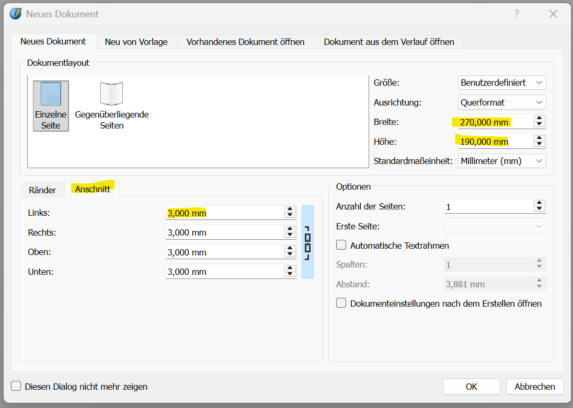The height and width of the screenshot is (408, 573).
Task: Enable Automatische Textrahmen checkbox
Action: tap(341, 245)
